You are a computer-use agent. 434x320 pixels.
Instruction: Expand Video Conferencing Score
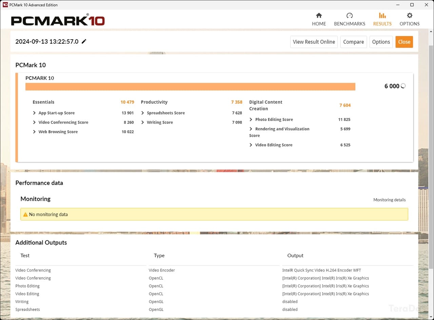pos(34,122)
